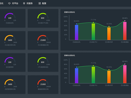Click value 21000 in the 硬盘使用率(GB) gauge
The image size is (131, 98).
coord(43,84)
